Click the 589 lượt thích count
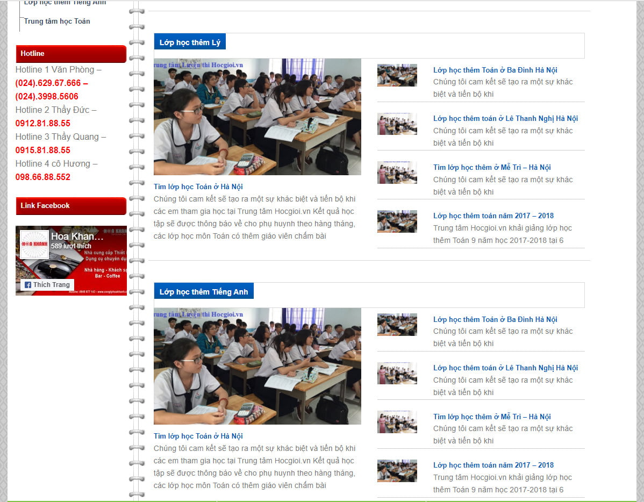Image resolution: width=644 pixels, height=502 pixels. (x=71, y=246)
